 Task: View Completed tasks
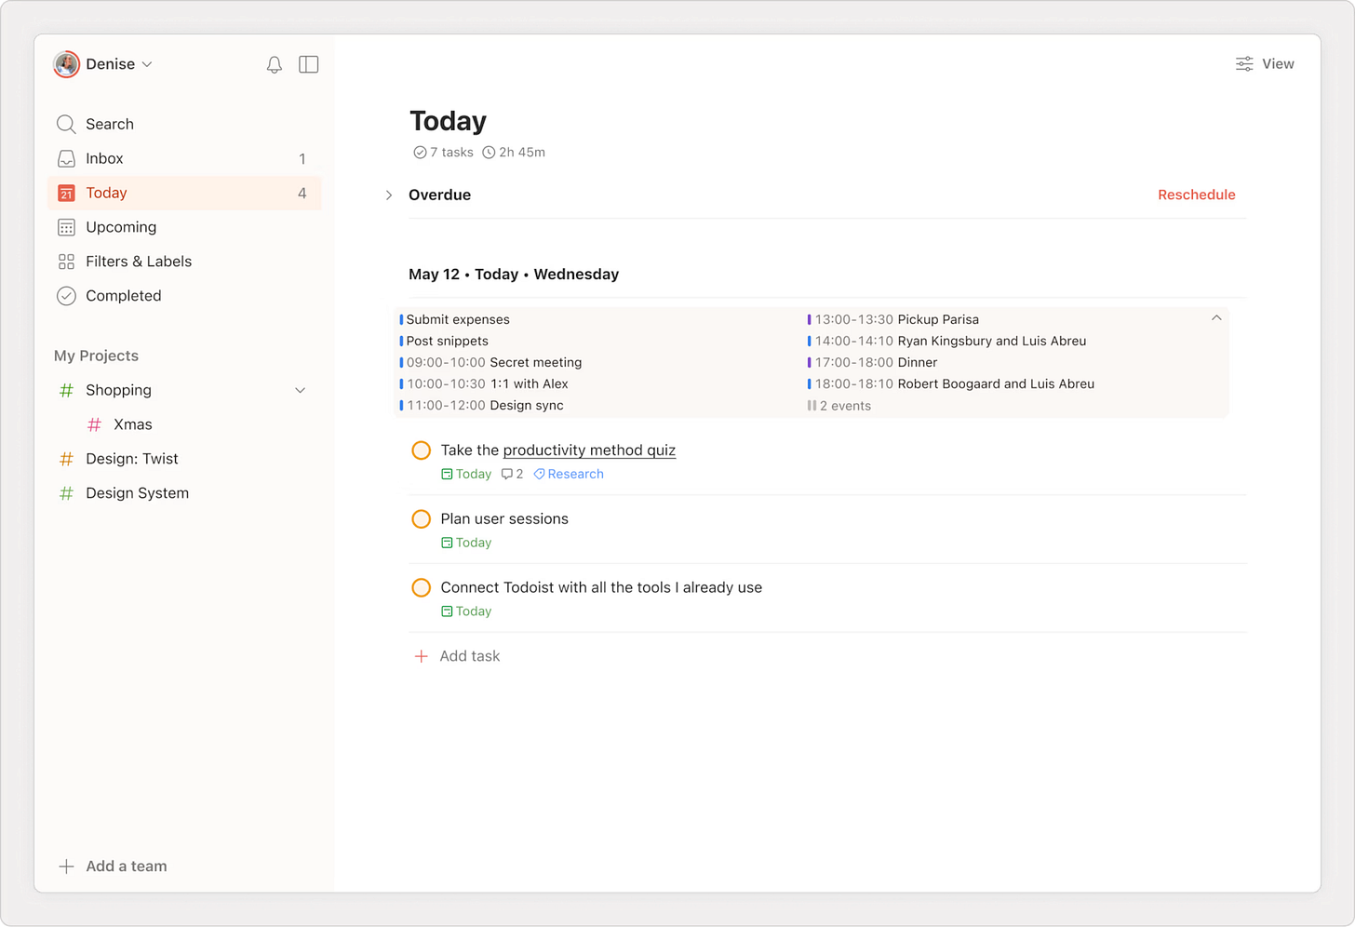tap(122, 296)
